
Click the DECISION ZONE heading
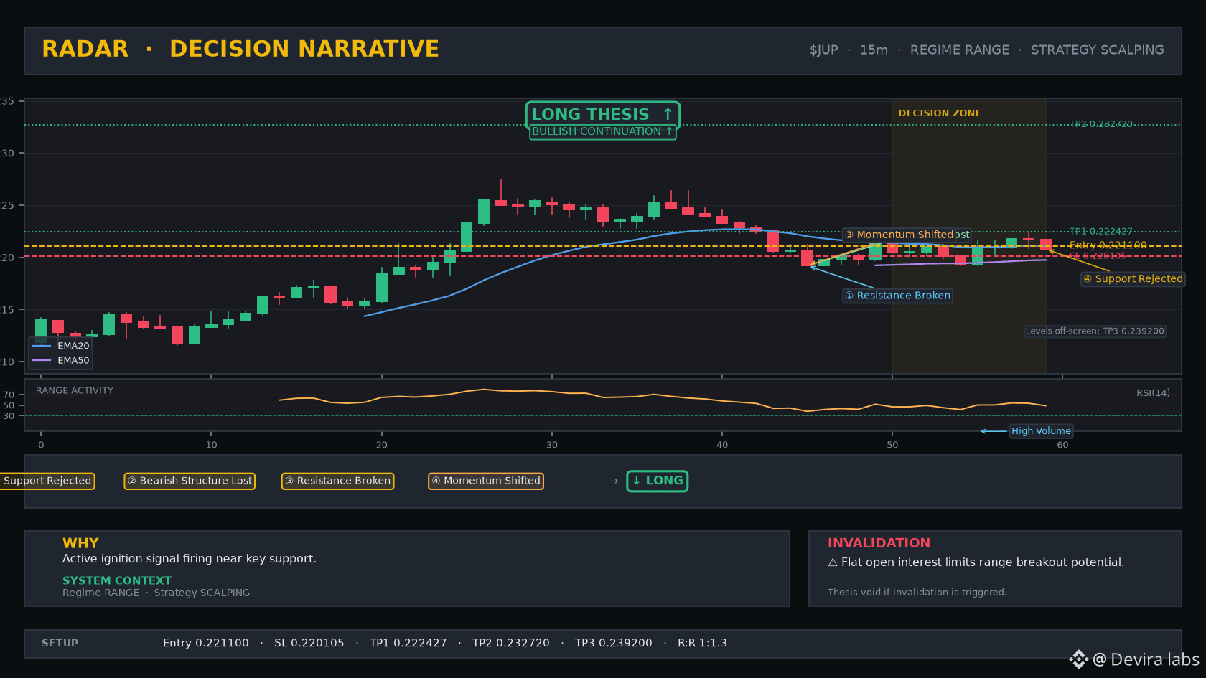click(940, 113)
